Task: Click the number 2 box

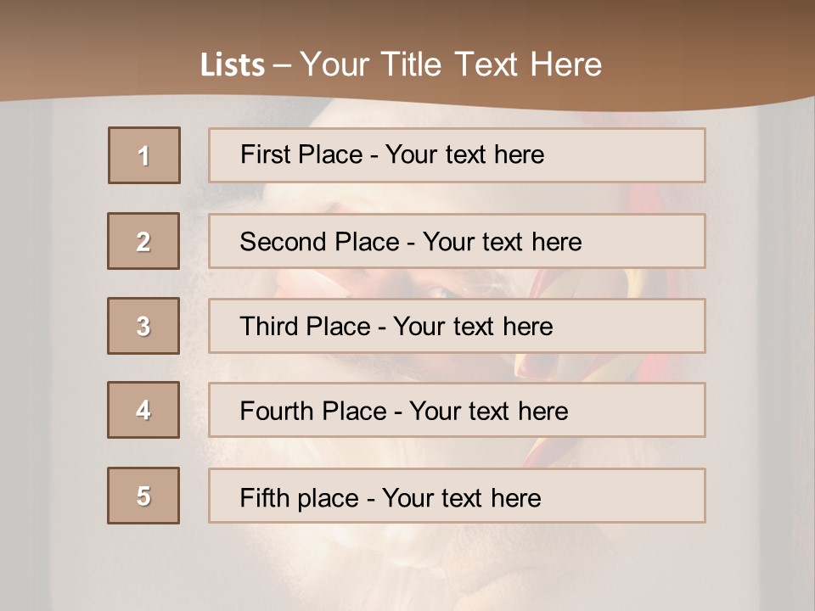Action: coord(143,241)
